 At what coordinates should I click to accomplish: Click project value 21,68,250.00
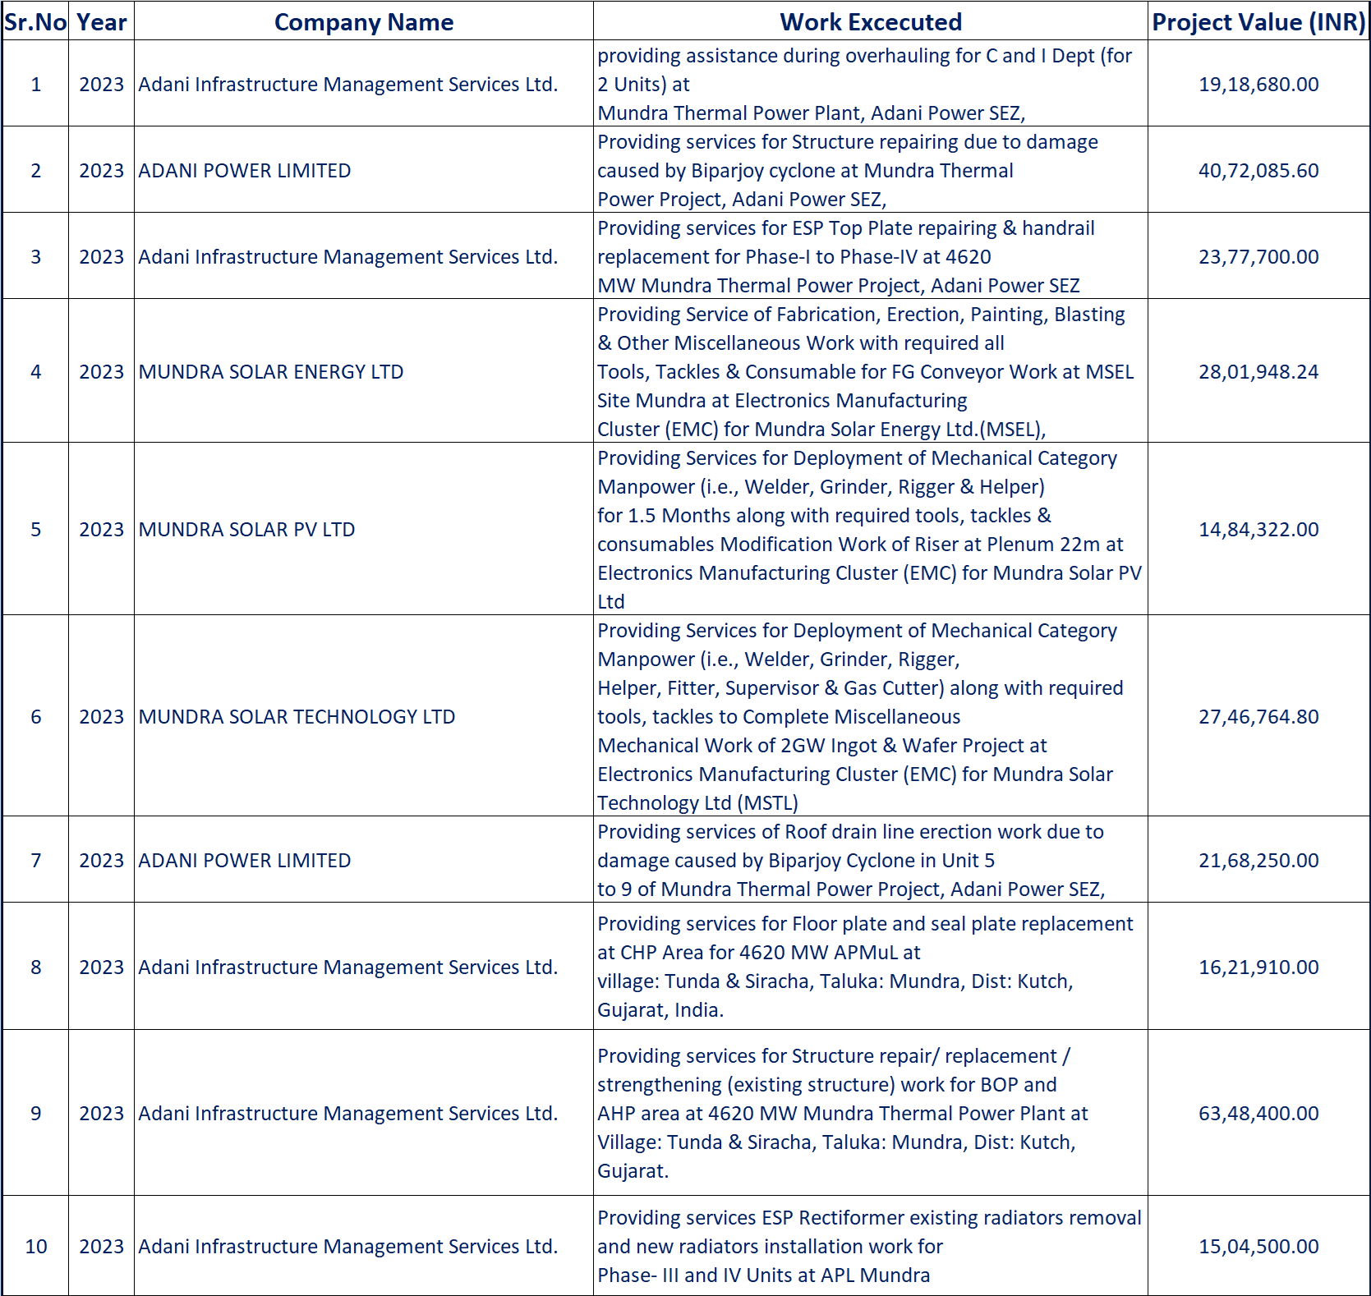1258,860
